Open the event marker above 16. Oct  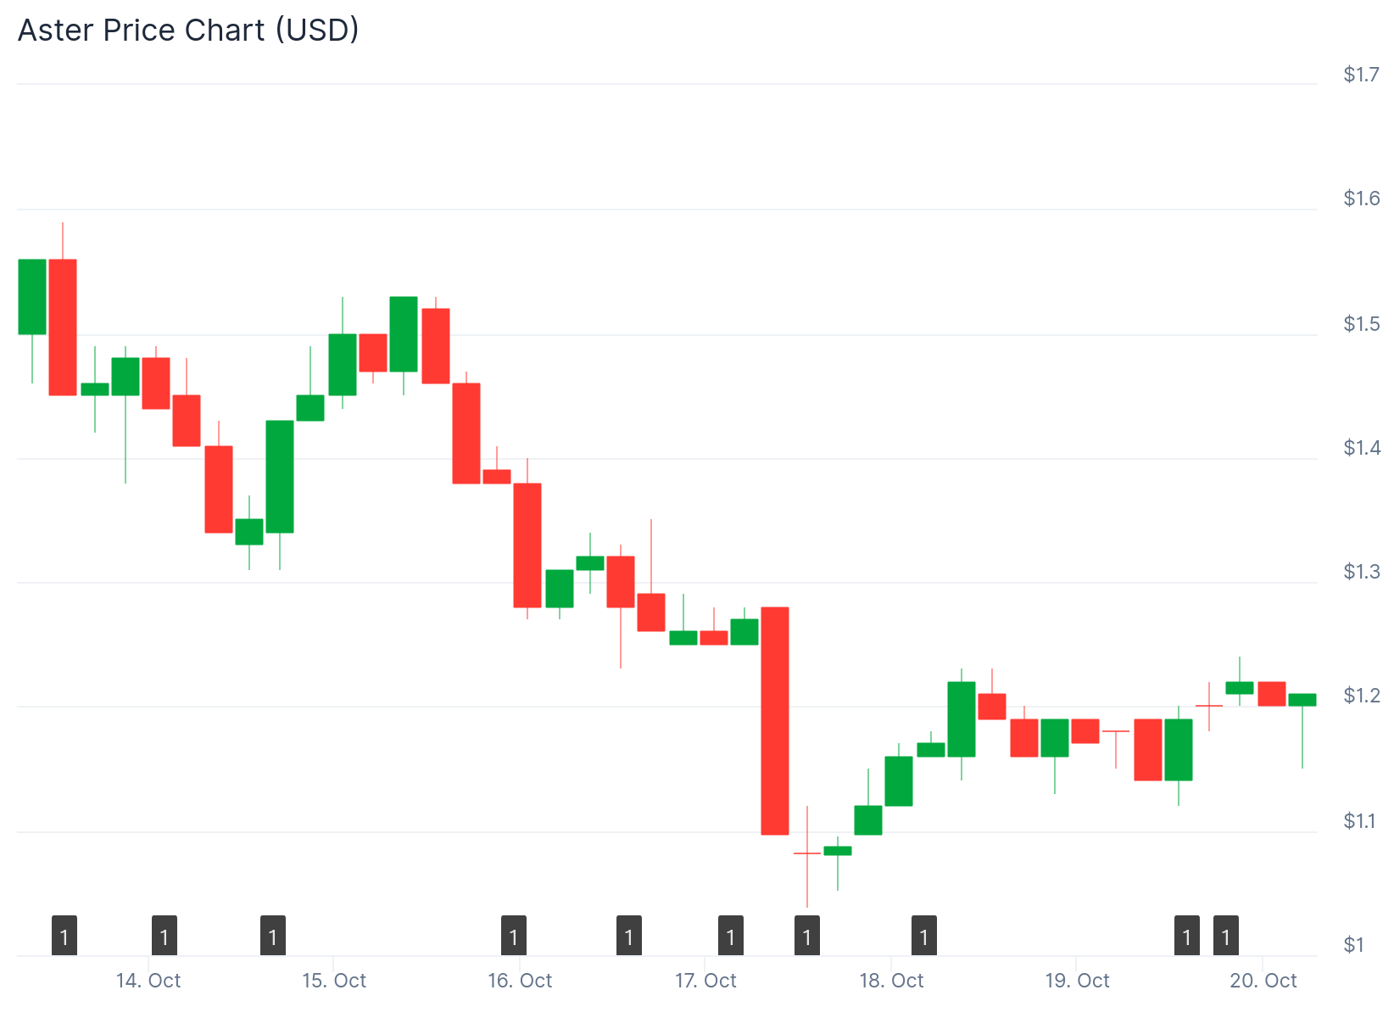(x=514, y=936)
